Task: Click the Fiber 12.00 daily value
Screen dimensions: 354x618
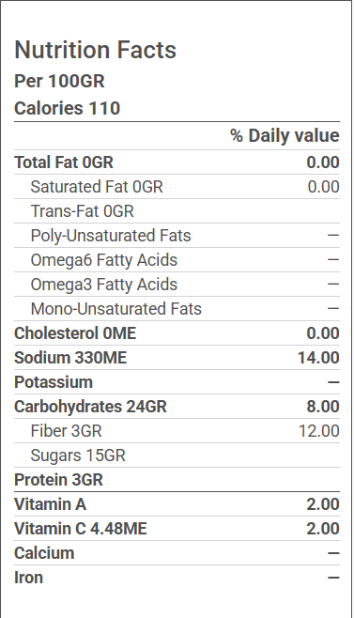Action: 319,431
